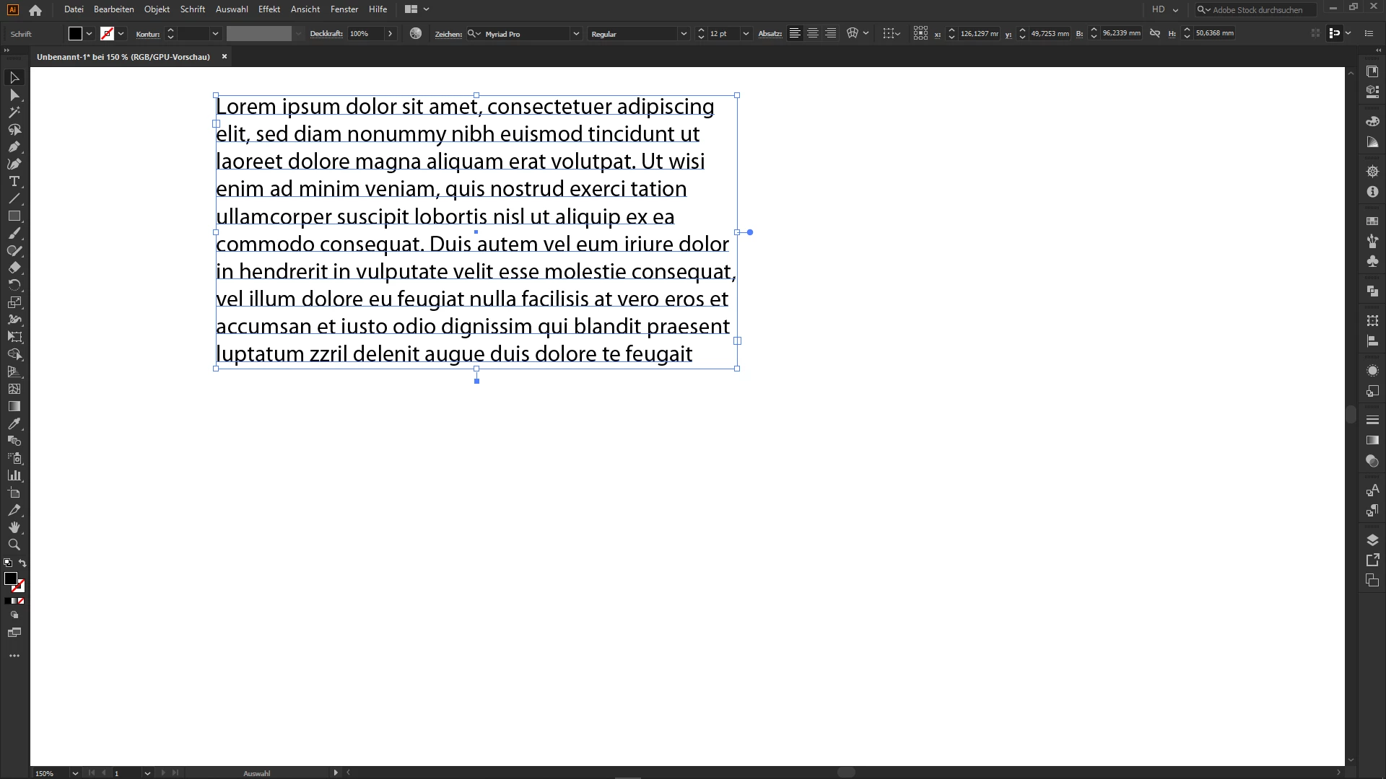Open the Fenster menu
1386x779 pixels.
(x=344, y=9)
